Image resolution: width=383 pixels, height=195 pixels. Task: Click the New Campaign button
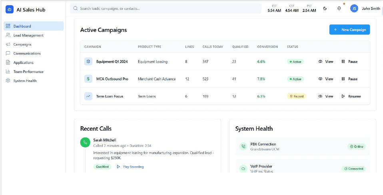(349, 30)
